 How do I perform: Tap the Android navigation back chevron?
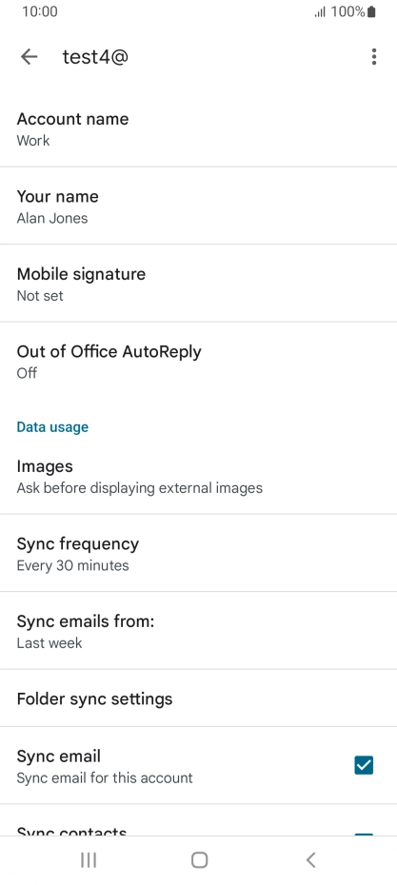coord(310,859)
